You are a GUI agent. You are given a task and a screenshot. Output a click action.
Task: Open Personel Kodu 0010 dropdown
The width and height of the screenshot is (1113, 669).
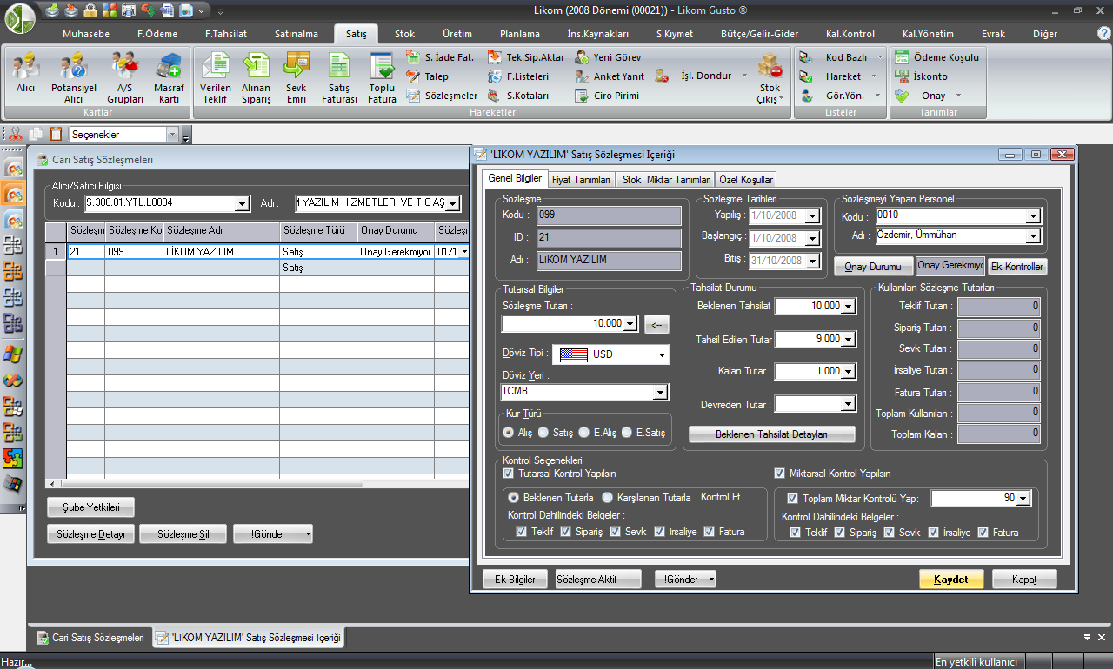pos(1034,216)
